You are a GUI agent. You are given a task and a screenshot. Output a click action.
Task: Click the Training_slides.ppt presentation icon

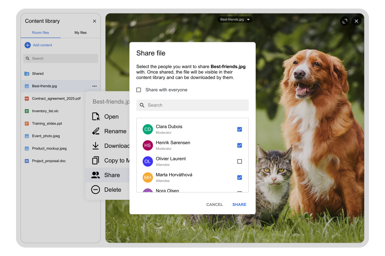[27, 124]
